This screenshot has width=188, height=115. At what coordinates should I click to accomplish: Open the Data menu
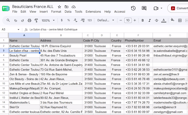68,11
